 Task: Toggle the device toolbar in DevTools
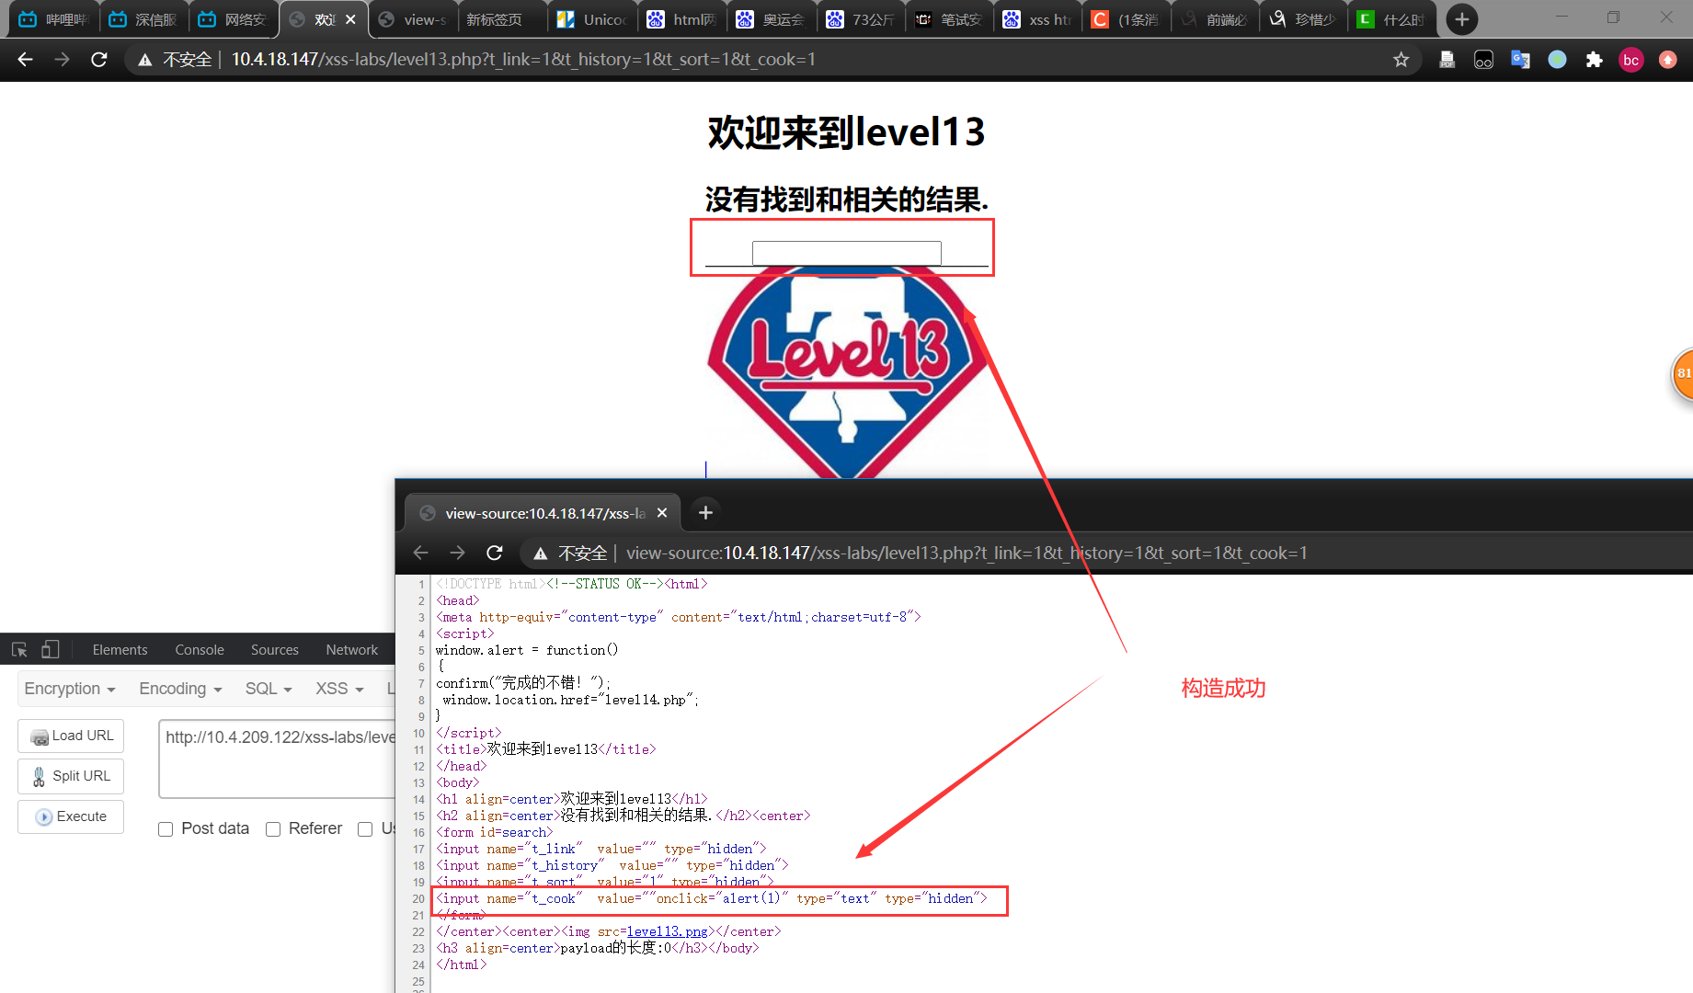point(51,649)
